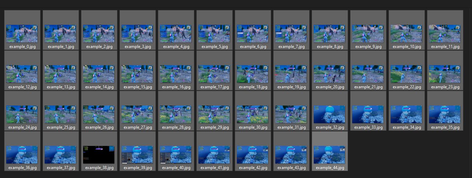Click the highlighted example_44.jpg thumbnail
This screenshot has width=472, height=178.
point(329,155)
